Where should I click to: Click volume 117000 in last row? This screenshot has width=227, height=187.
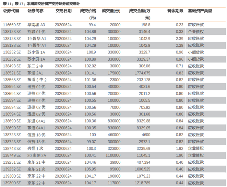[114, 183]
